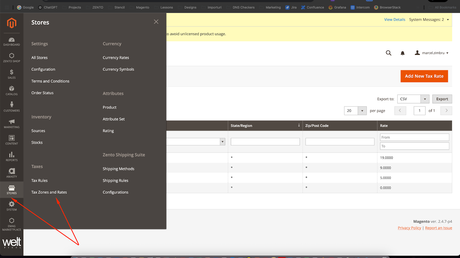The height and width of the screenshot is (258, 460).
Task: Open the Marketing sidebar menu
Action: click(x=11, y=124)
